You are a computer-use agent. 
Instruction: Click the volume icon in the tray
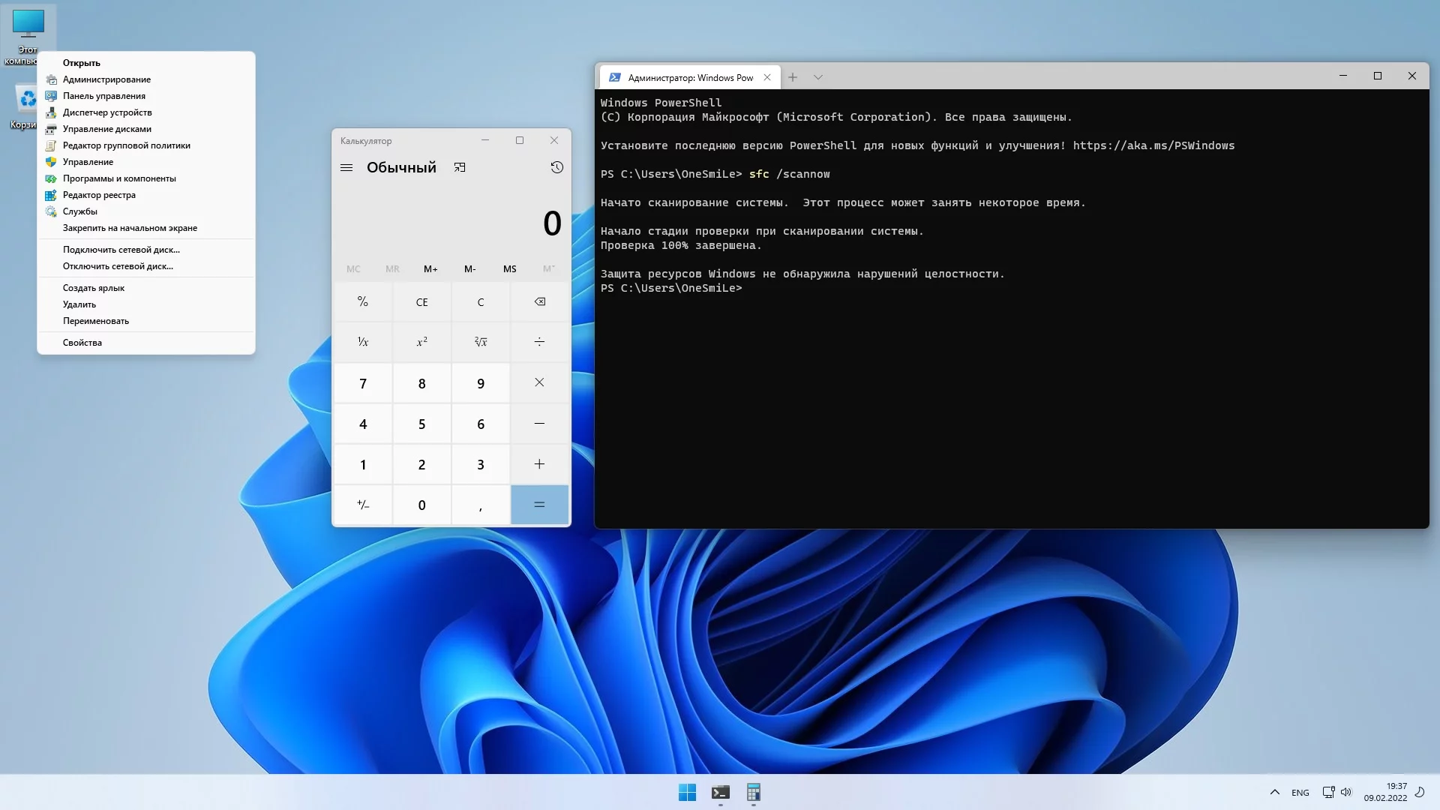[x=1346, y=792]
